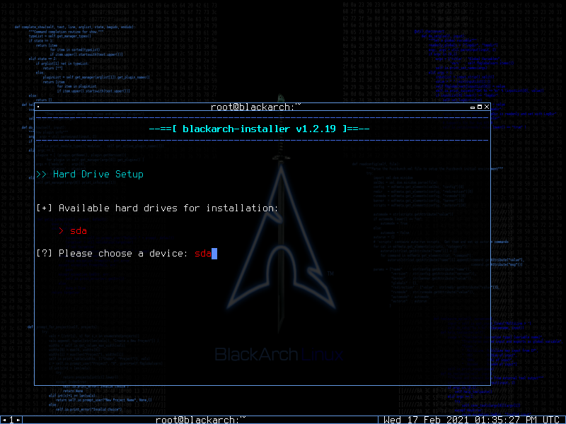The image size is (566, 424).
Task: Select workspace number 1 in bottom bar
Action: 11,420
